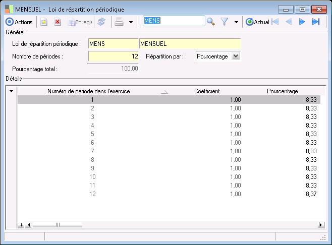
Task: Select period number 1 row
Action: tap(169, 100)
